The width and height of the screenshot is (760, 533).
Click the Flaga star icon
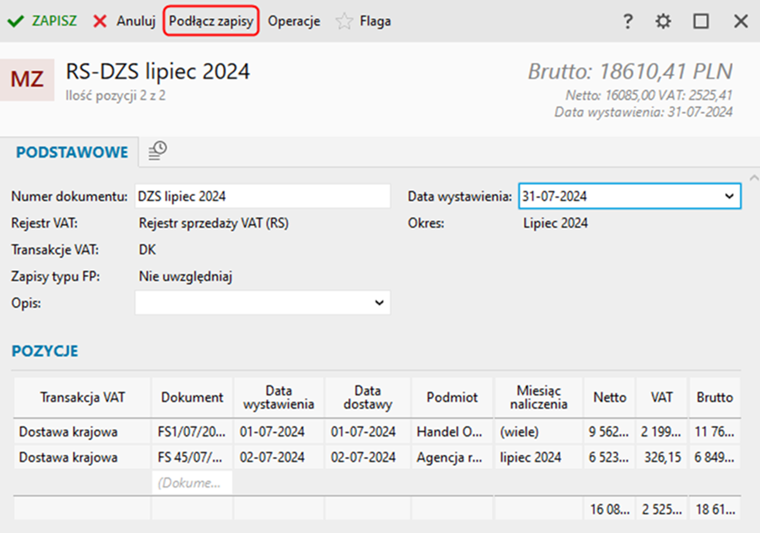(x=345, y=22)
